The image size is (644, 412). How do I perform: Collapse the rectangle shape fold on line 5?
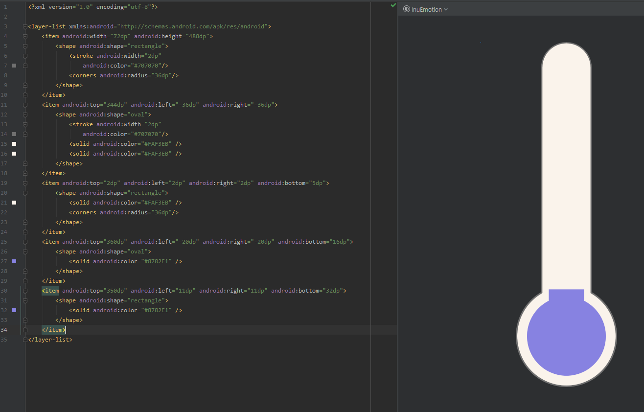point(25,46)
